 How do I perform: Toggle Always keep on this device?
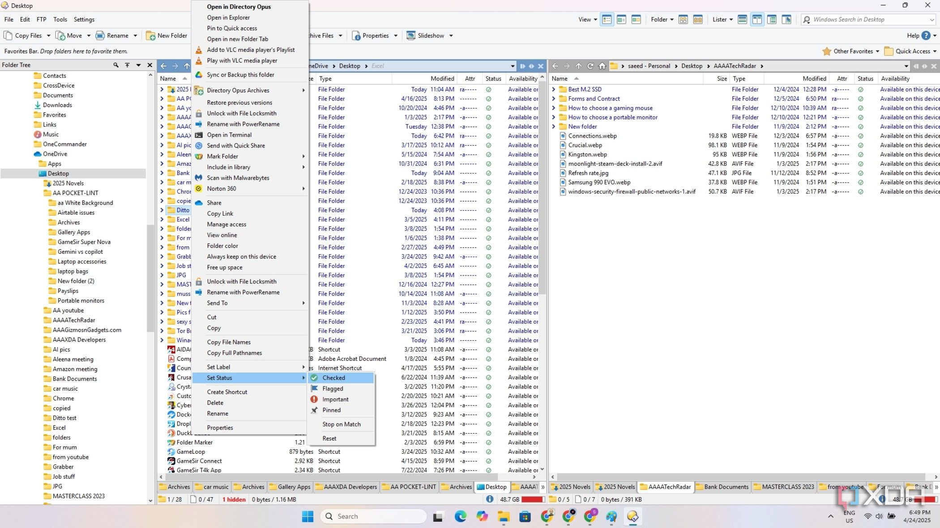click(x=241, y=257)
